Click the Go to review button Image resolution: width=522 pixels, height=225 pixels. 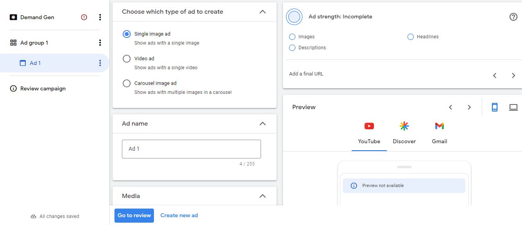tap(134, 215)
